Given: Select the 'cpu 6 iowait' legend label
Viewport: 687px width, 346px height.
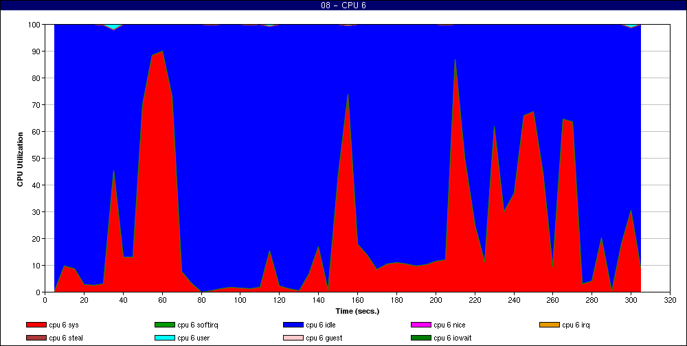Looking at the screenshot, I should point(453,338).
